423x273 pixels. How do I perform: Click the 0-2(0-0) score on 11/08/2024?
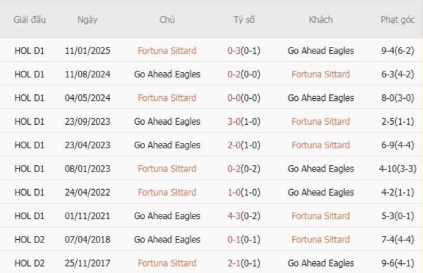tap(244, 74)
